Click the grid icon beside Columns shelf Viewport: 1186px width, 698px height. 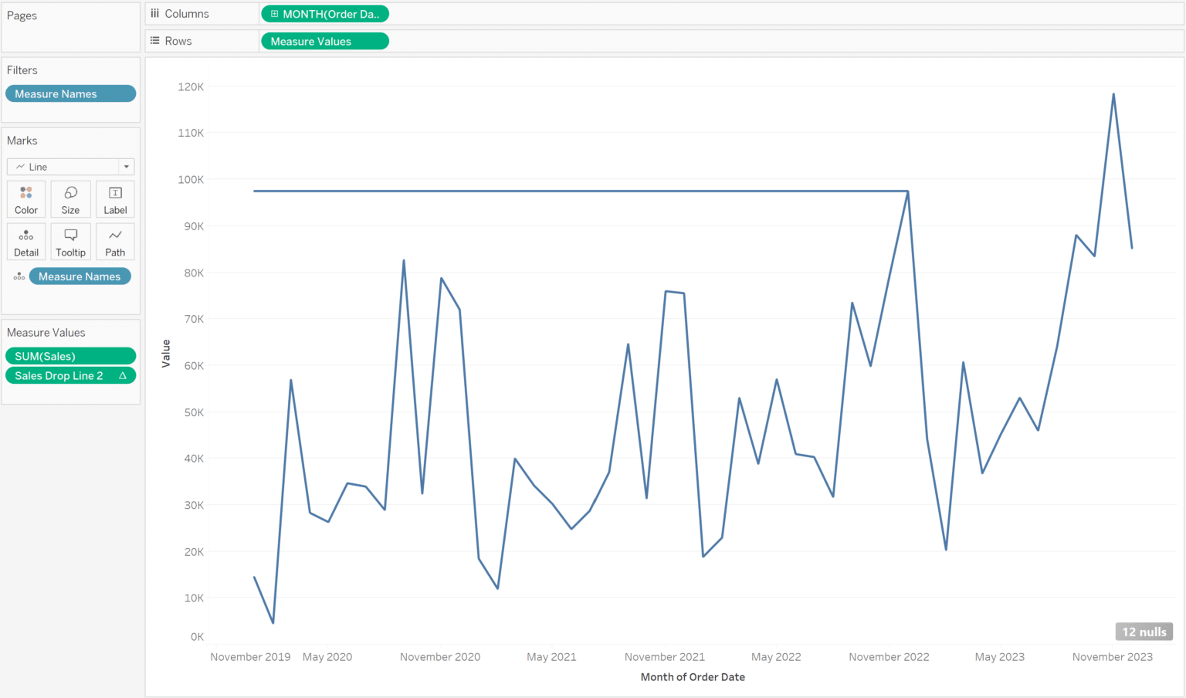coord(154,13)
